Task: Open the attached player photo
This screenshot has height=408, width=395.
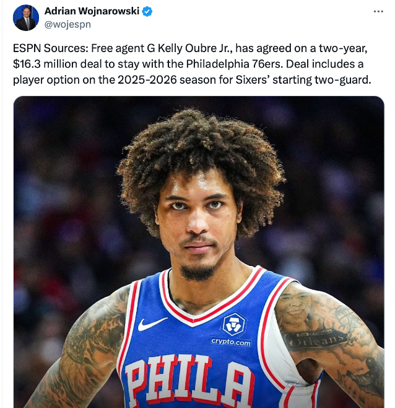Action: 199,252
